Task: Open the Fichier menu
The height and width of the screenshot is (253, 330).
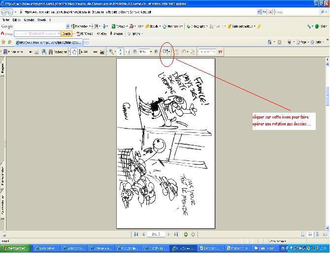Action: tap(6, 20)
